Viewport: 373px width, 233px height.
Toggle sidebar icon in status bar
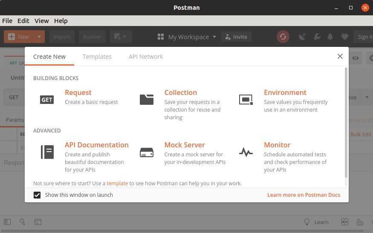coord(7,222)
